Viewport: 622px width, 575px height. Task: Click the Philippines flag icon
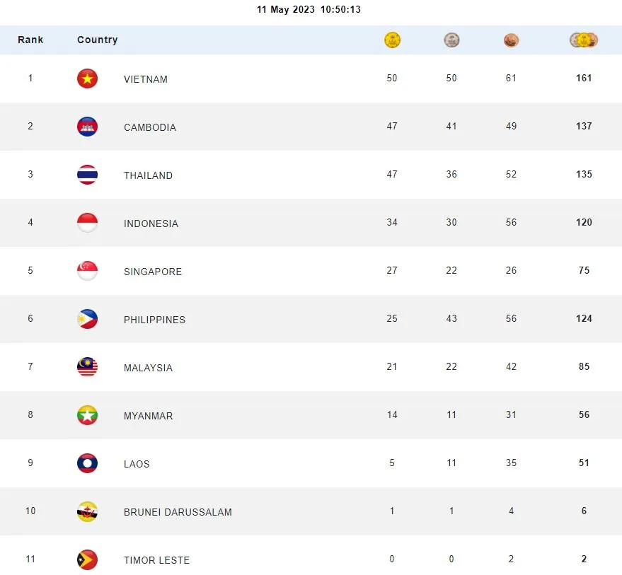click(87, 319)
